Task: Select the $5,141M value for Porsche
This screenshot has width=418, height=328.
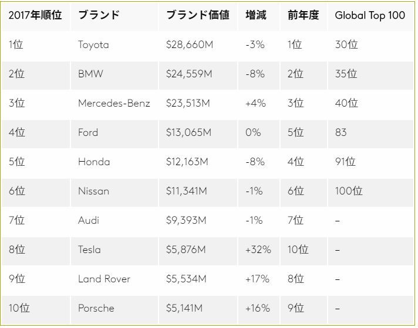Action: click(186, 309)
